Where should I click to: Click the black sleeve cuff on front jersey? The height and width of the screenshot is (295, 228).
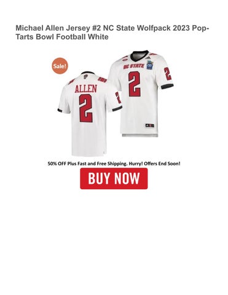tap(167, 87)
